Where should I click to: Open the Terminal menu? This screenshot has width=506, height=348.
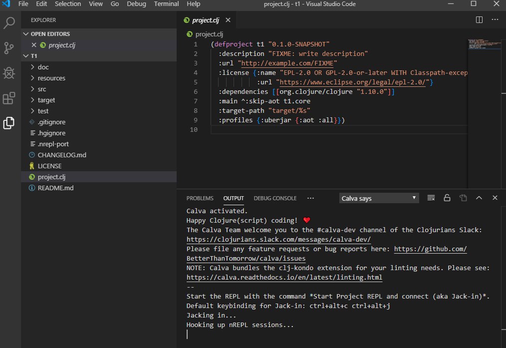tap(166, 4)
